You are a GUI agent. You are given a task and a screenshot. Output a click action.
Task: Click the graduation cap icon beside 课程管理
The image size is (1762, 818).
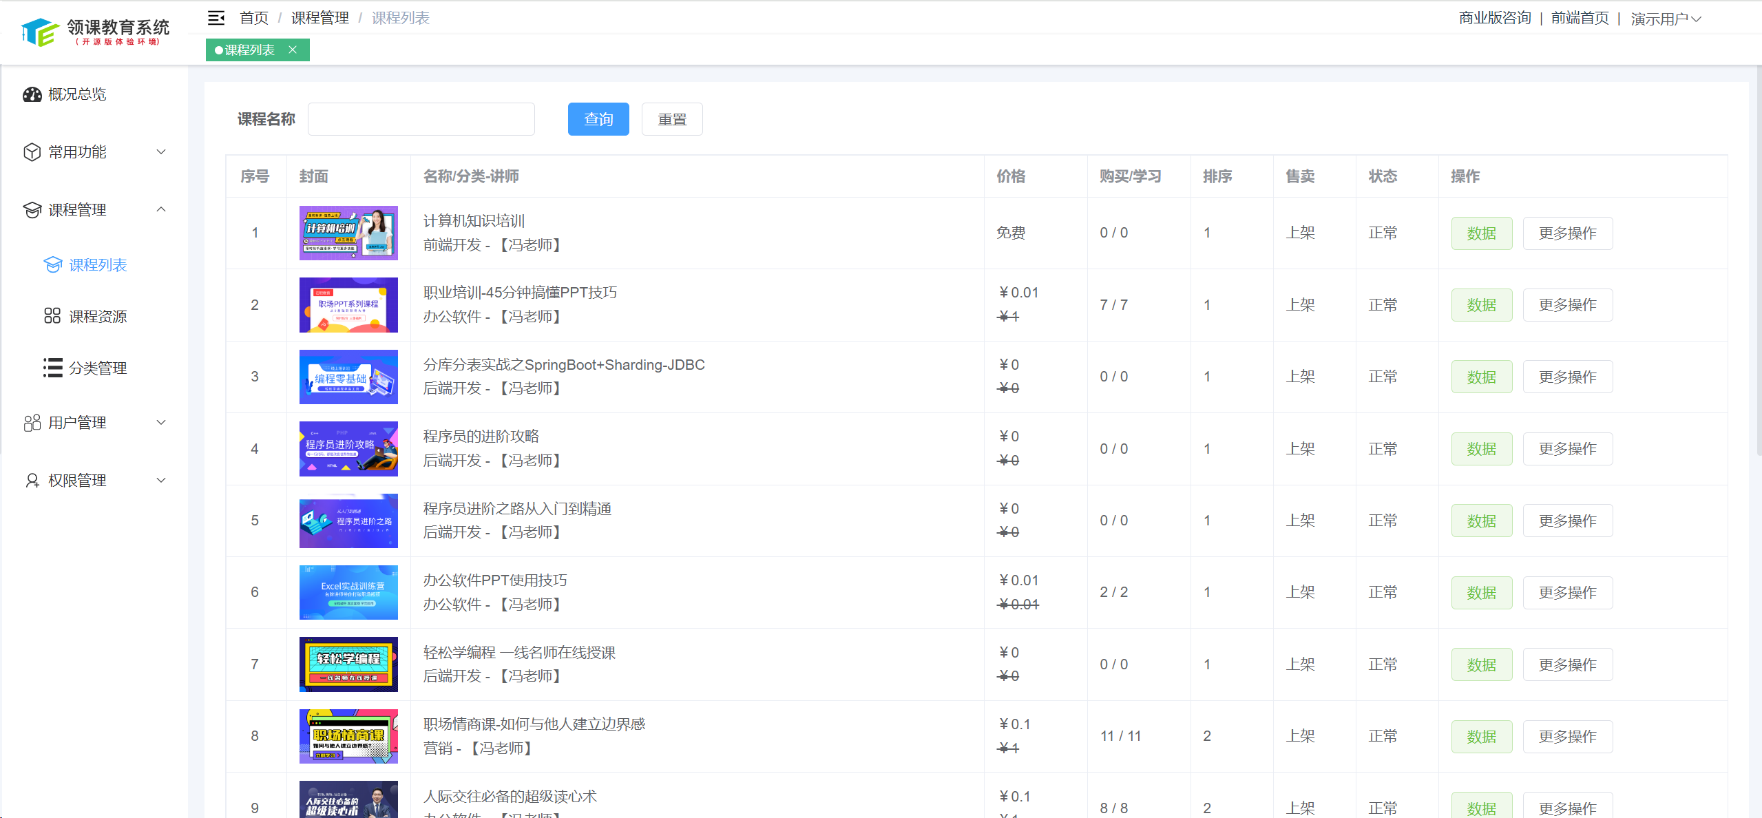[32, 210]
